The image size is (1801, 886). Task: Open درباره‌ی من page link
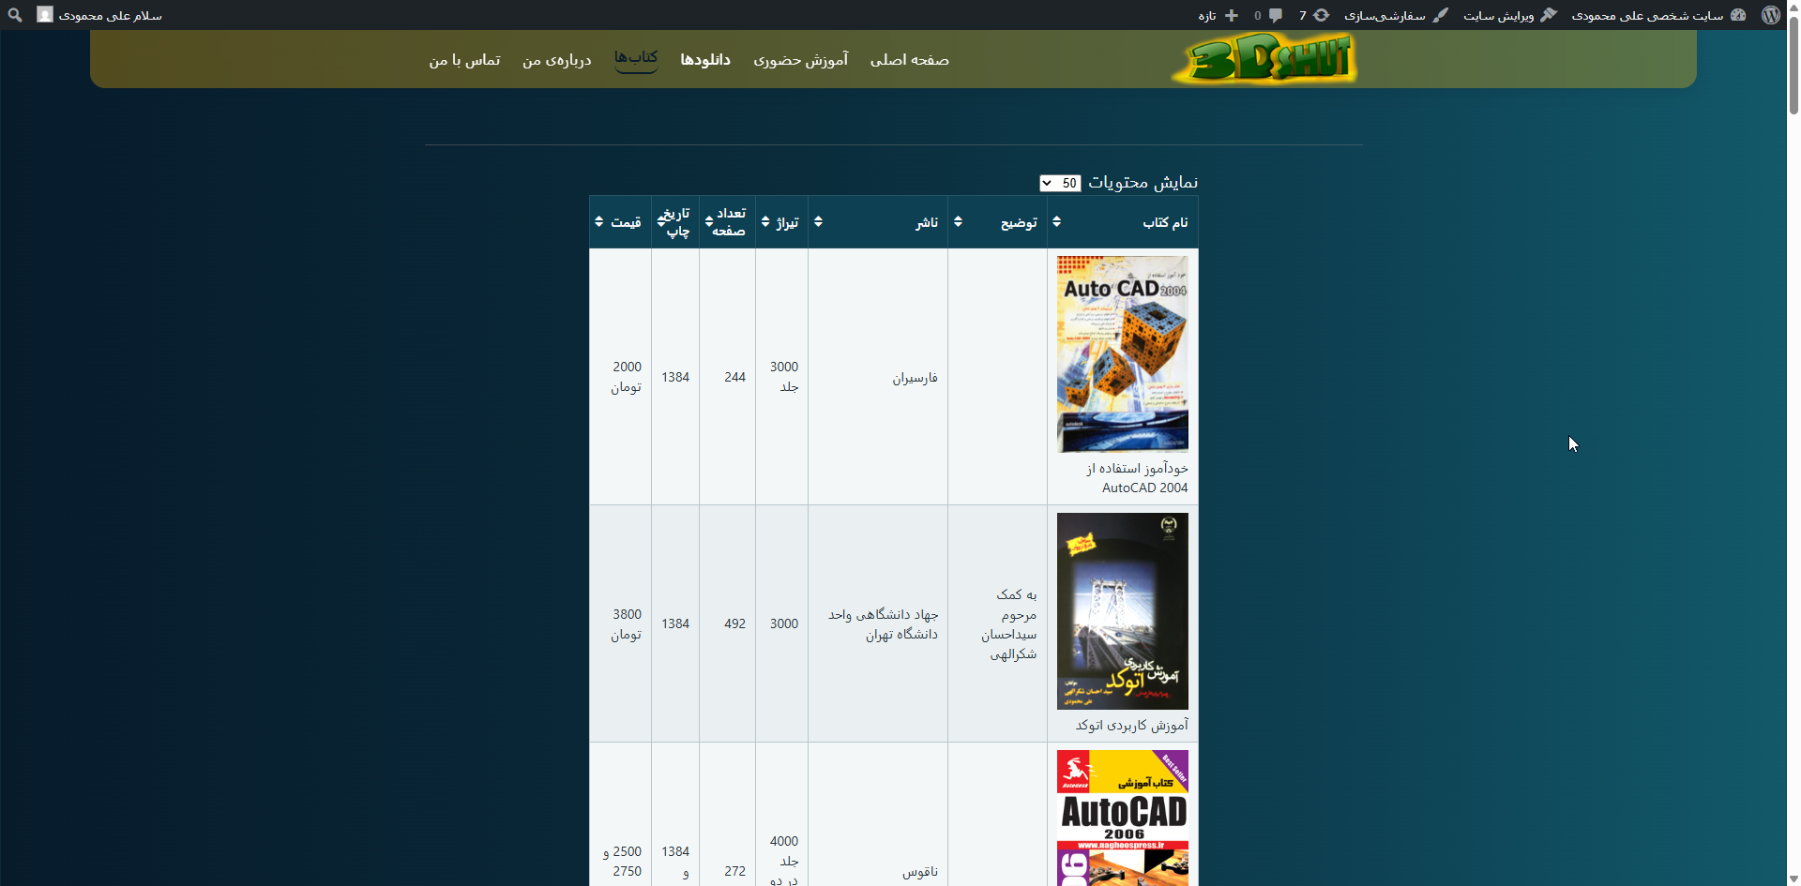click(557, 60)
